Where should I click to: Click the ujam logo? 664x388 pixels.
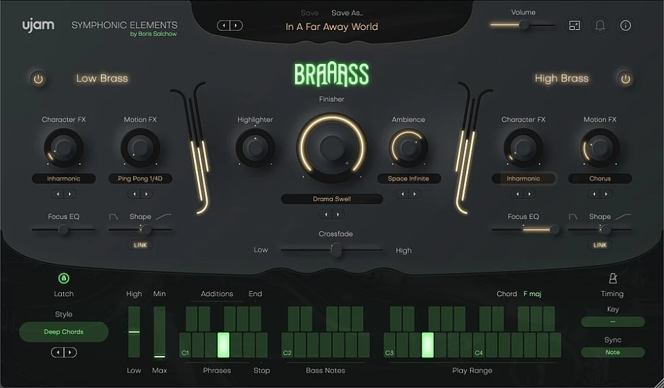pos(37,26)
